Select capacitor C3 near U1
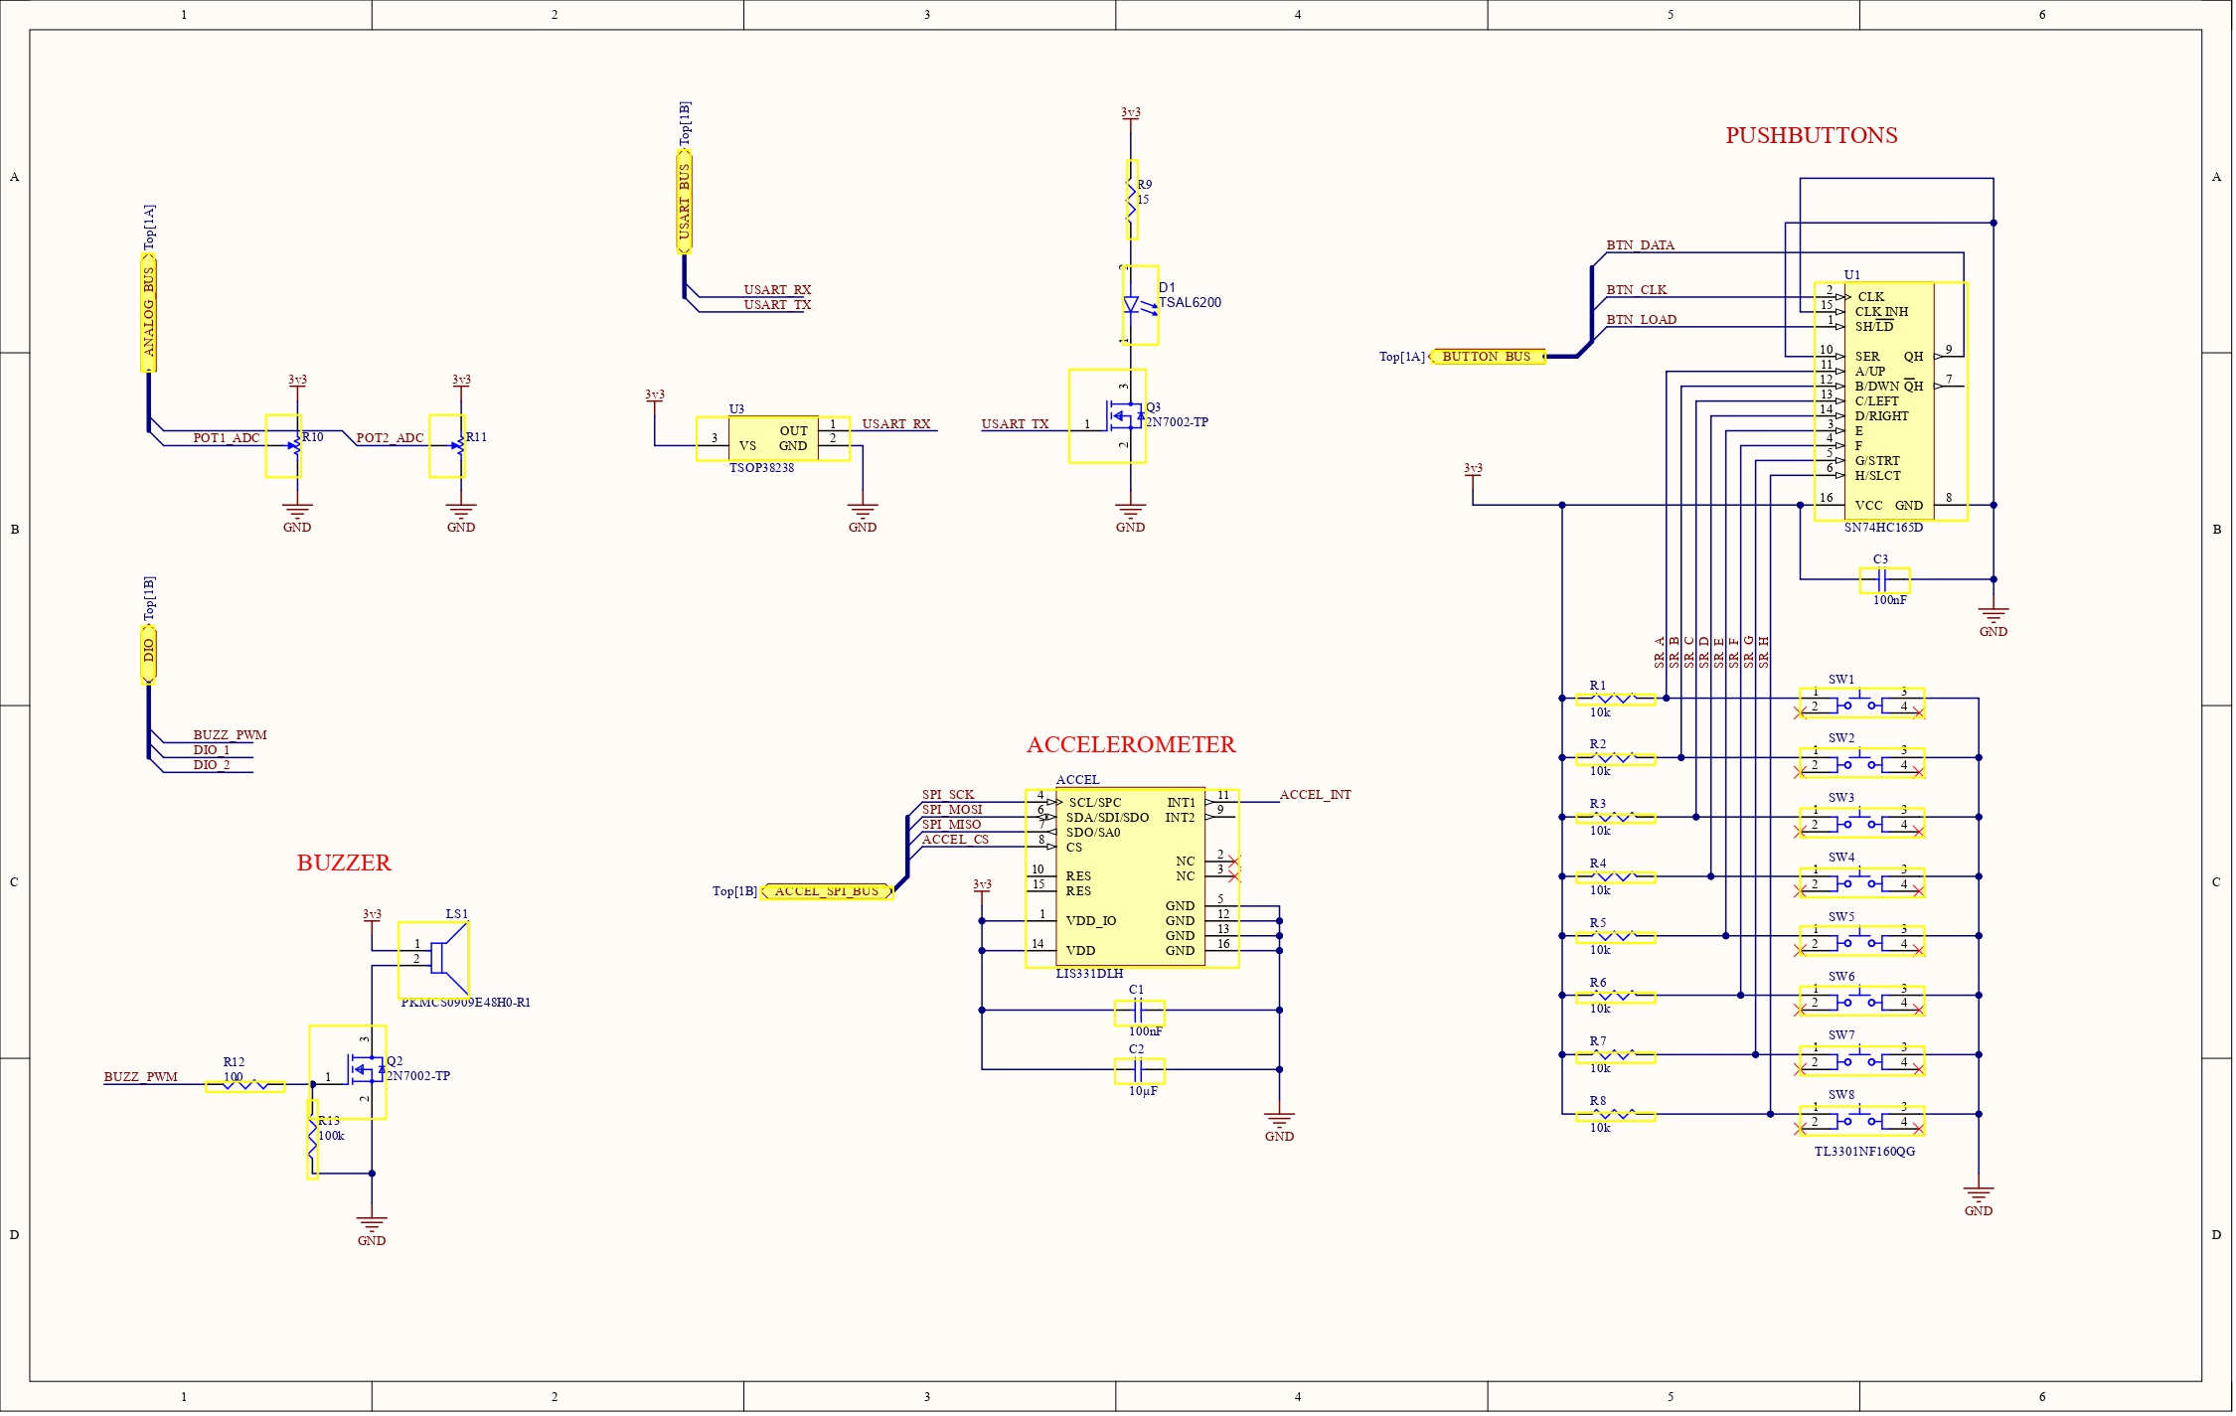2236x1416 pixels. (1884, 580)
